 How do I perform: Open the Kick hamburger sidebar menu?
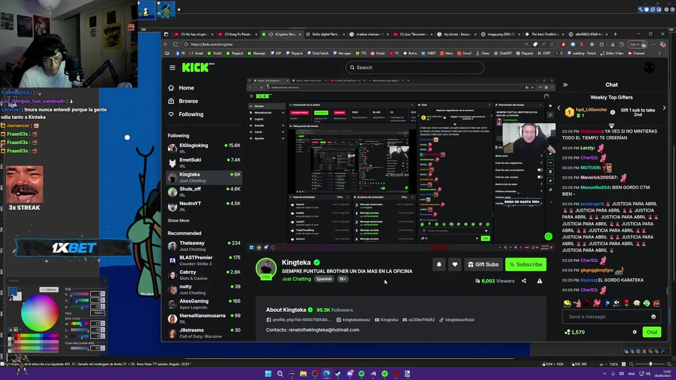[172, 68]
